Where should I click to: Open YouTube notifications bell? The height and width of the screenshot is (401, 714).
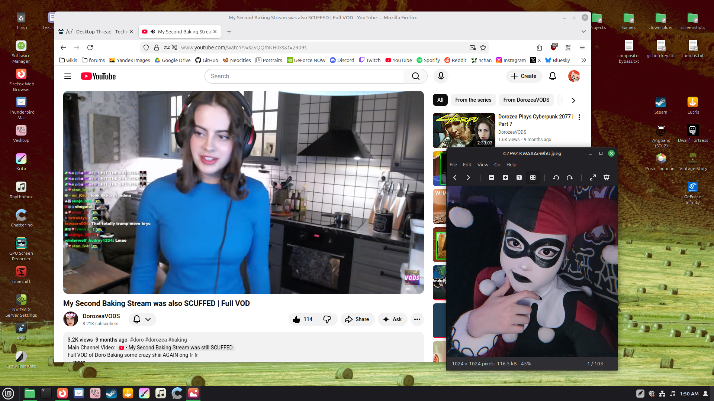point(553,76)
